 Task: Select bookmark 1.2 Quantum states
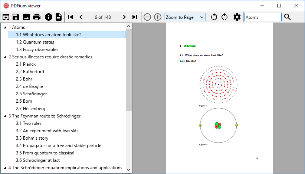[35, 42]
